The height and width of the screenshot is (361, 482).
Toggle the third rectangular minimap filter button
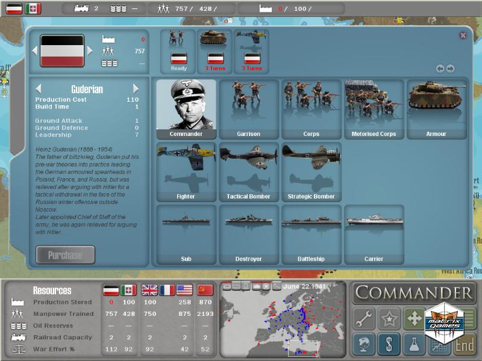246,286
